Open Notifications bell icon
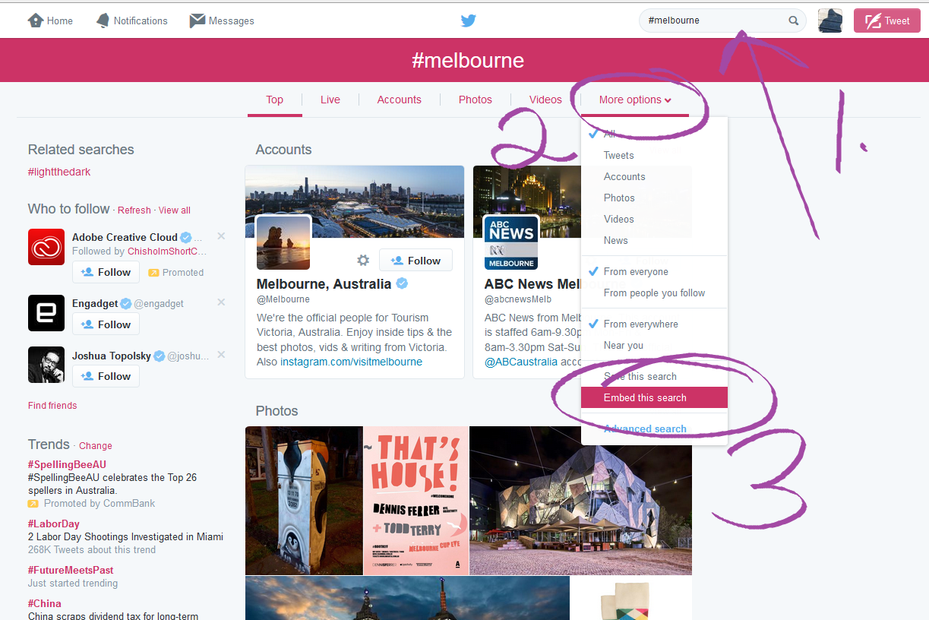The image size is (929, 620). tap(103, 21)
